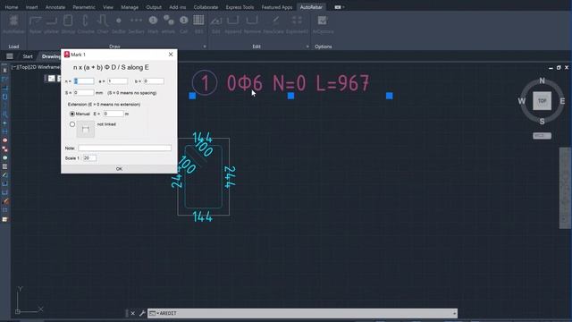This screenshot has height=322, width=572.
Task: Click OK in the Mark 1 dialog
Action: tap(119, 169)
